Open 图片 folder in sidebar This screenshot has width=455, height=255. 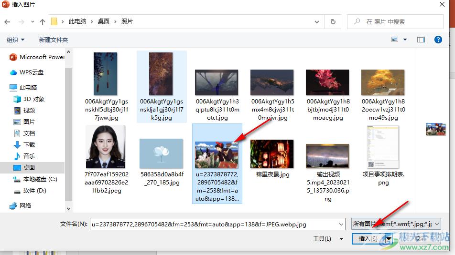[x=24, y=122]
